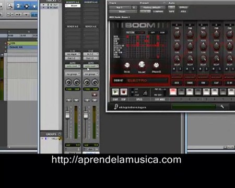This screenshot has height=188, width=235.
Task: Click wrench settings icon in Boom footer
Action: tap(222, 107)
